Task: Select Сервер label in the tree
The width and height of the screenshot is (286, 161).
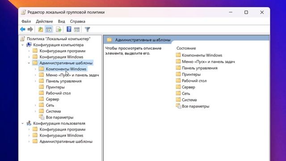Action: pos(53,99)
